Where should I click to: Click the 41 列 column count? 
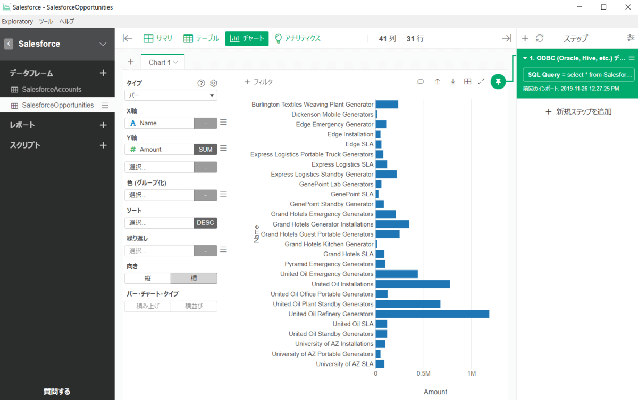click(387, 39)
